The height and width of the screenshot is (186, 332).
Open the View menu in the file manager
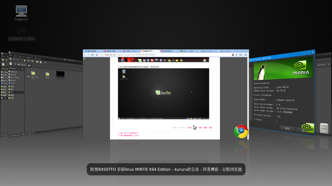[x=20, y=57]
